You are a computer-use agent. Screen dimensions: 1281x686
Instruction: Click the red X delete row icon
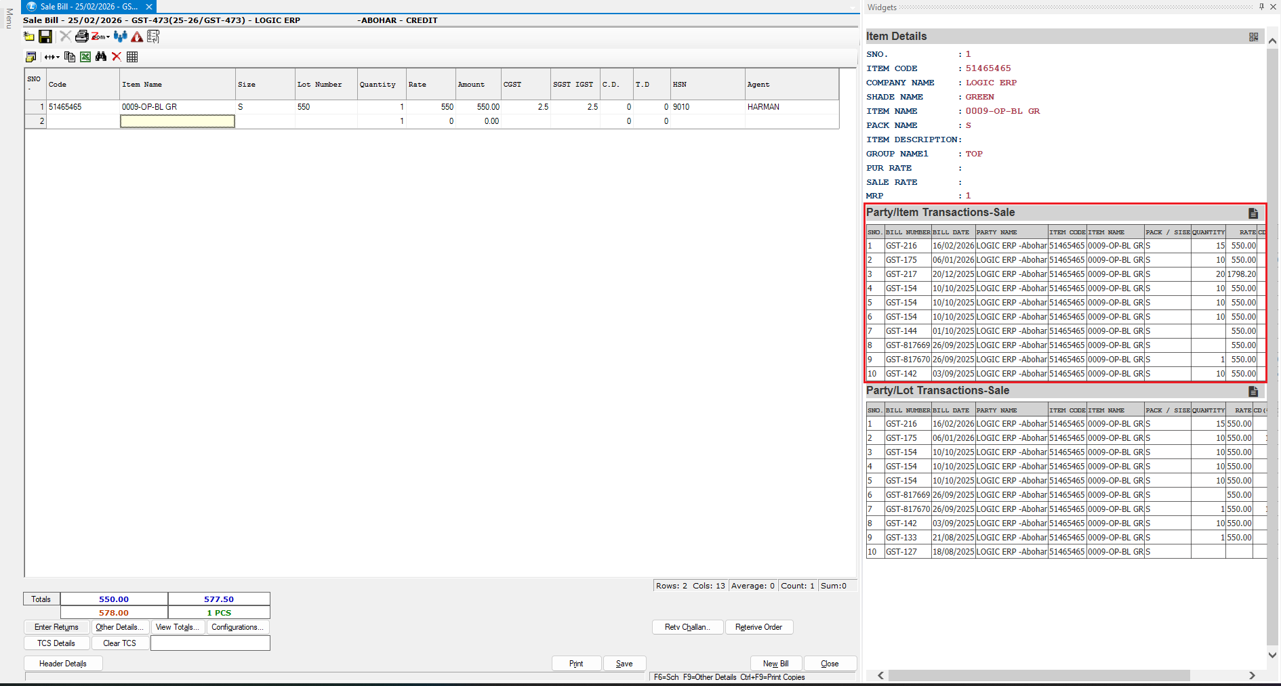click(117, 57)
